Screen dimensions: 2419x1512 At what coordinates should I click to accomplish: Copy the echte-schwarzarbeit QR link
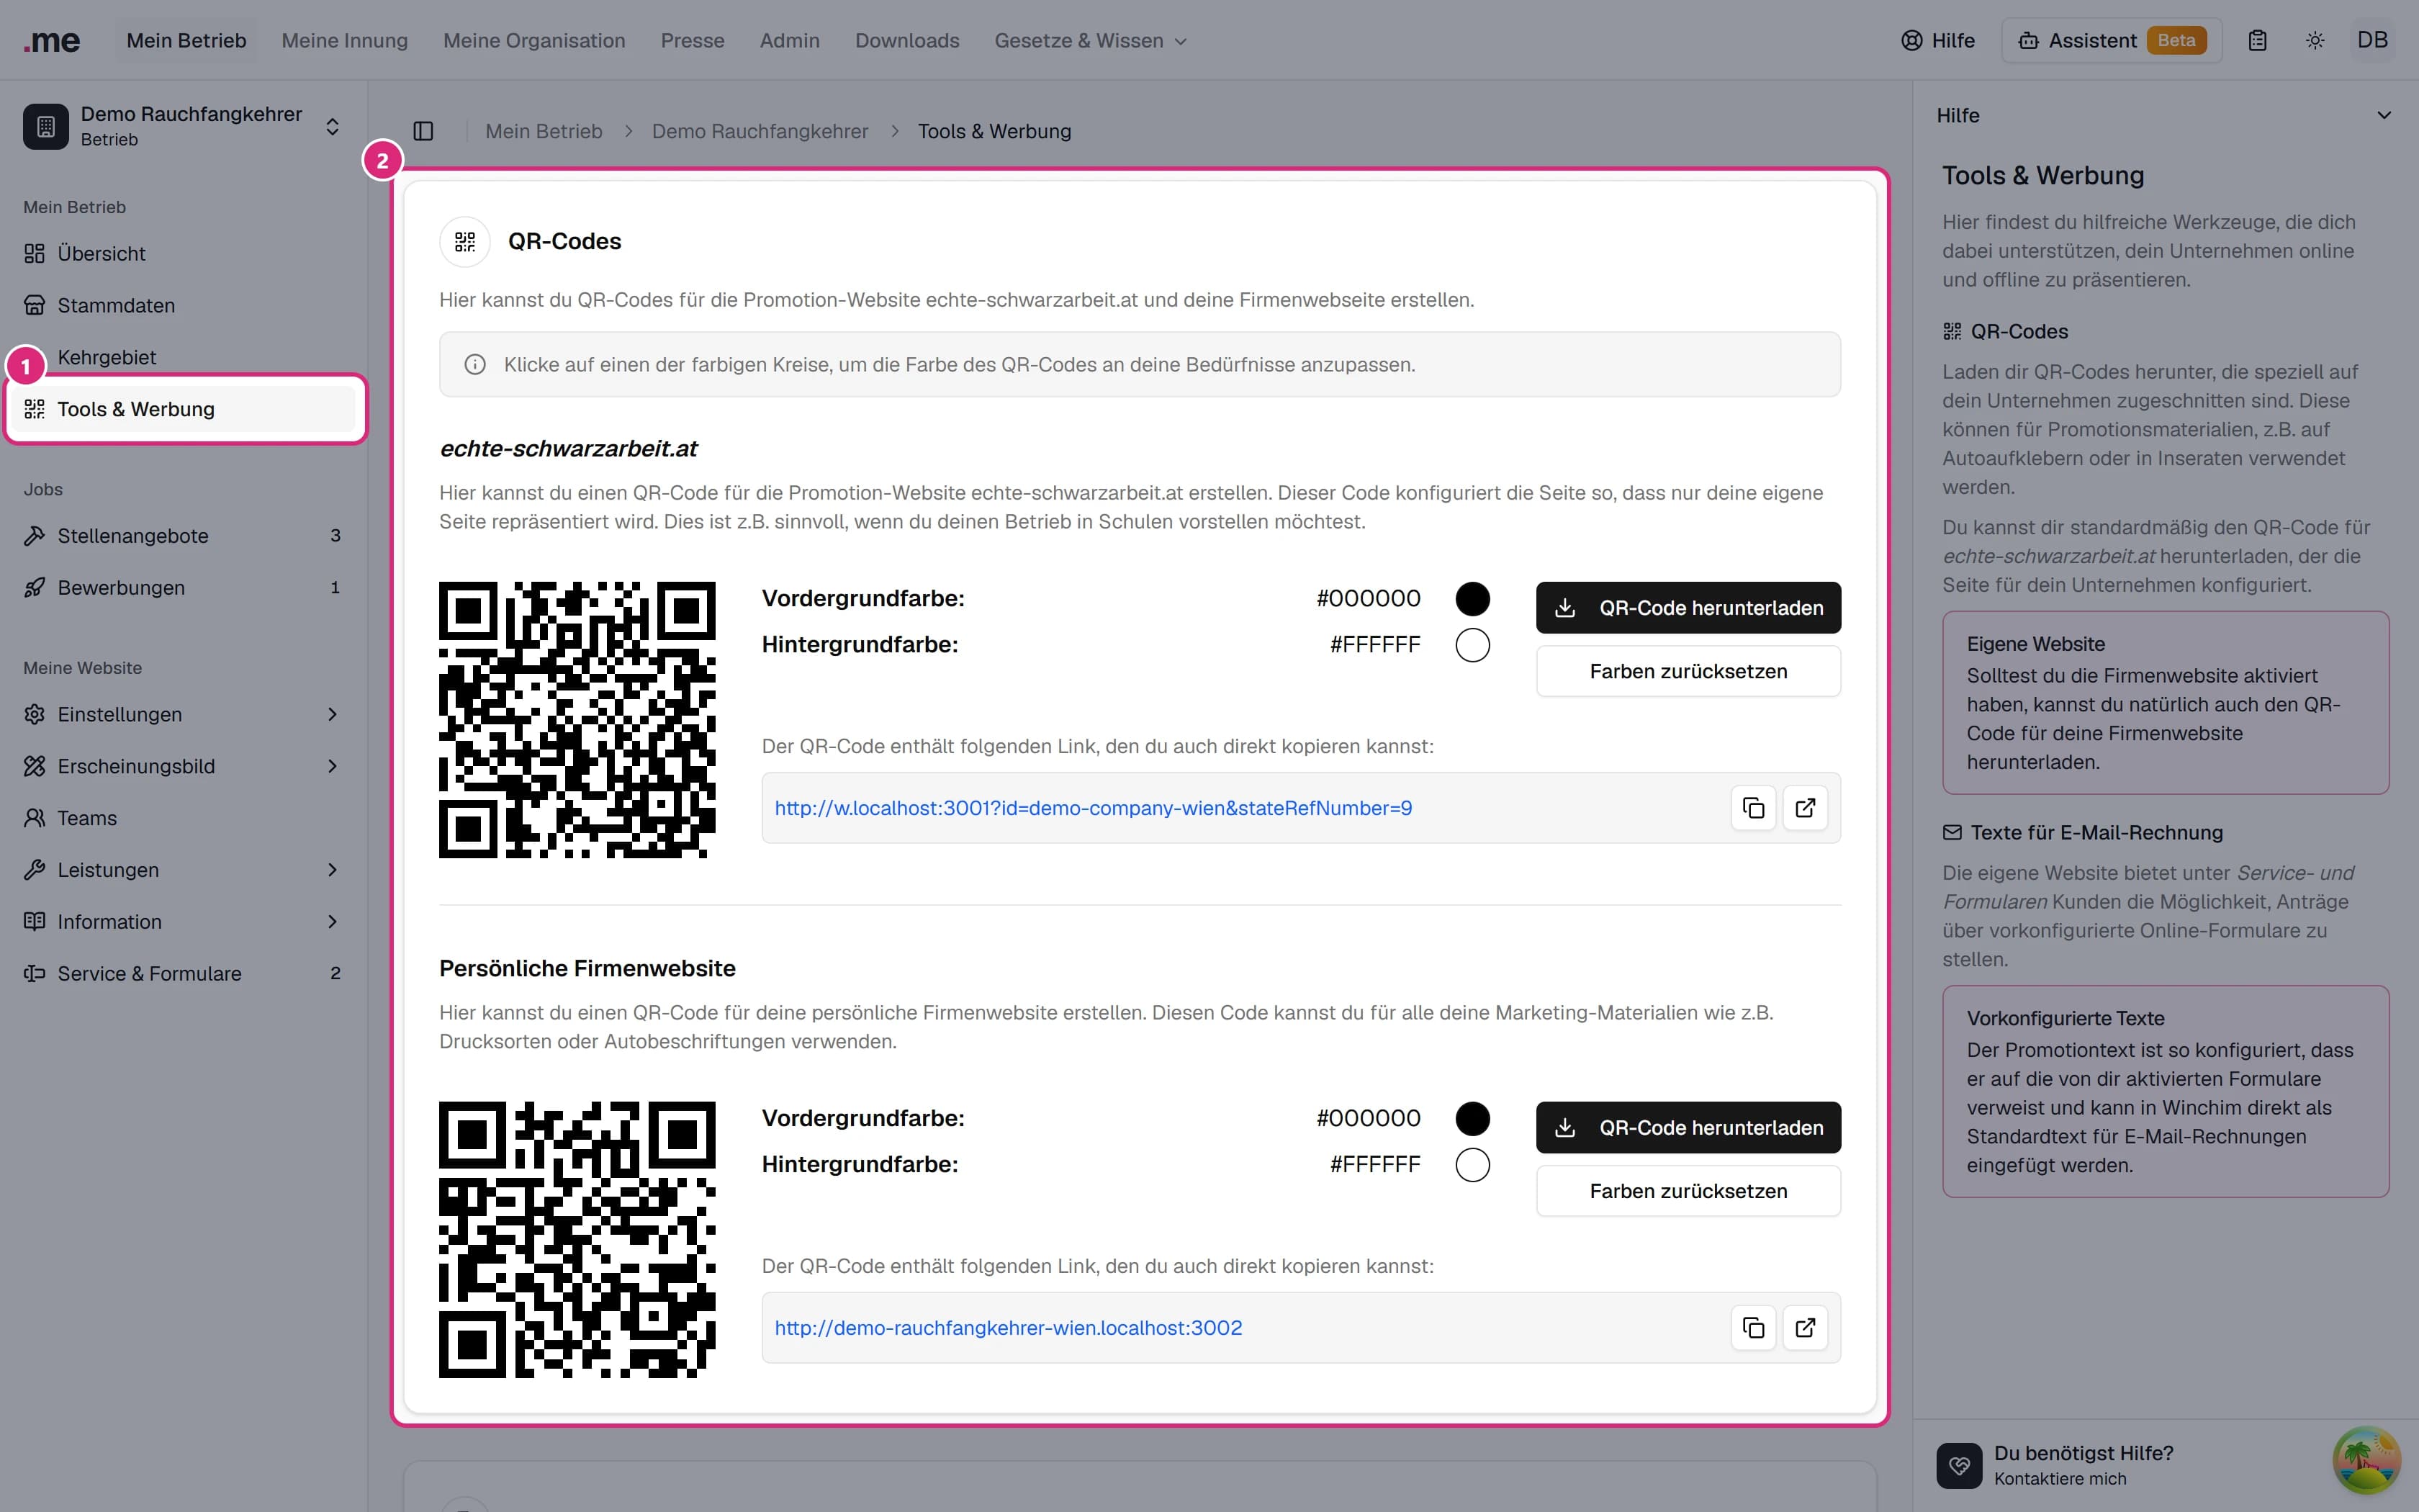(x=1753, y=808)
